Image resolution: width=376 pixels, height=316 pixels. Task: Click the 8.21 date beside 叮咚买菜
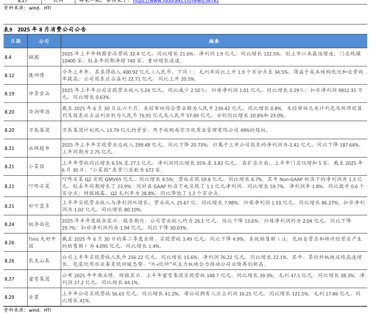click(x=9, y=186)
